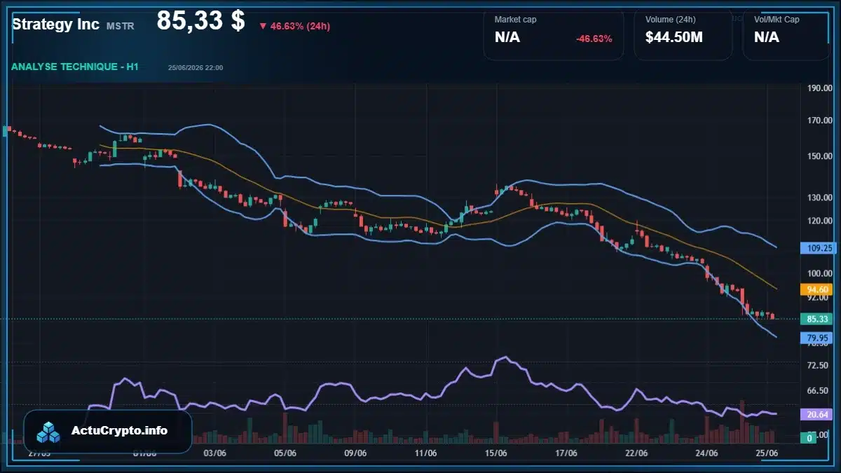
Task: Click the MSTR ticker symbol
Action: click(121, 26)
